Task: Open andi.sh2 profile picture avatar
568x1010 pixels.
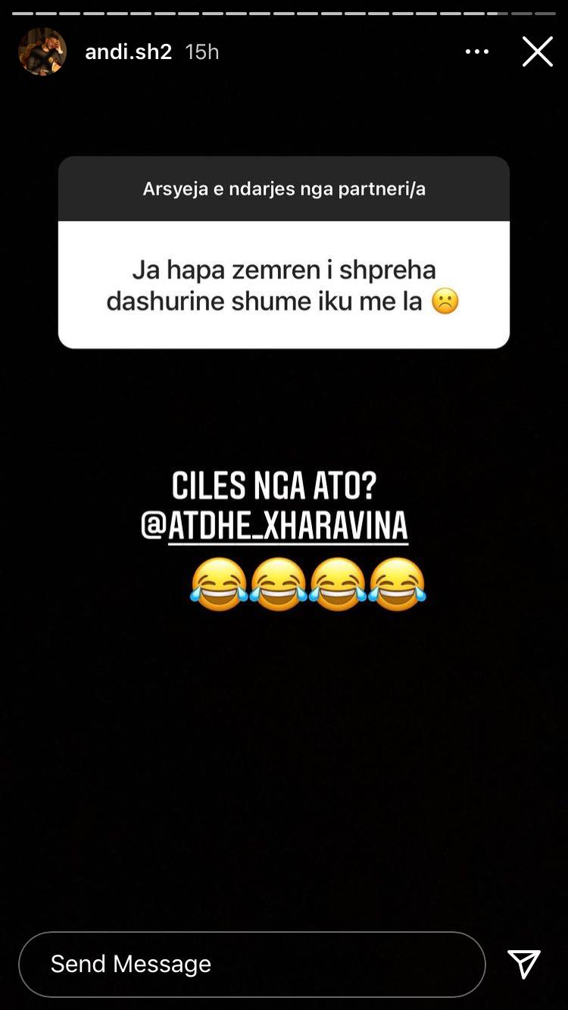Action: pos(42,51)
